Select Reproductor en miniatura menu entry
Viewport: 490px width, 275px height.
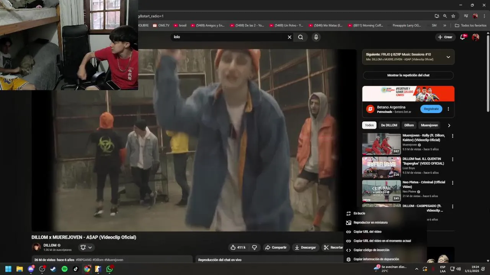pyautogui.click(x=385, y=223)
